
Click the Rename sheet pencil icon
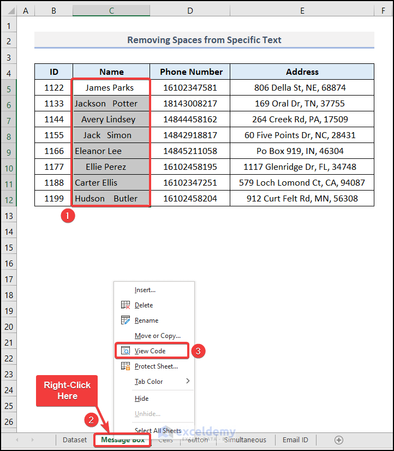coord(126,320)
